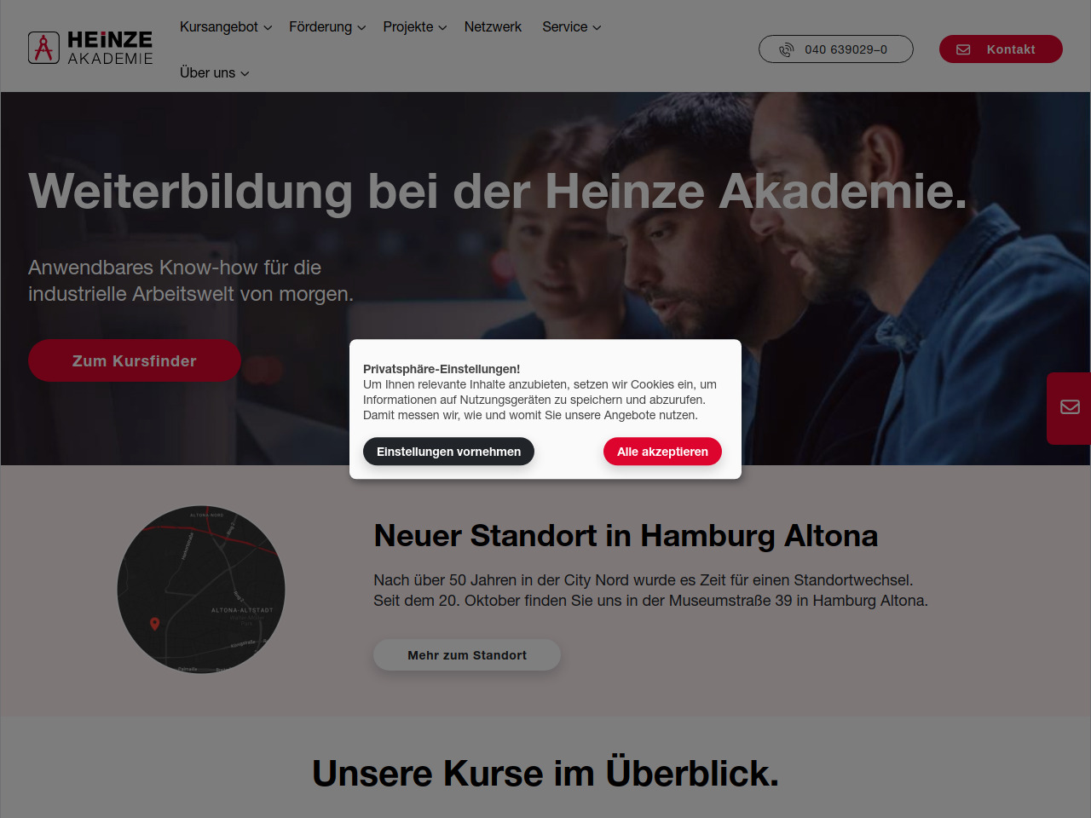1091x818 pixels.
Task: Click the HEINZE AKADEMIE wordmark
Action: (x=110, y=48)
